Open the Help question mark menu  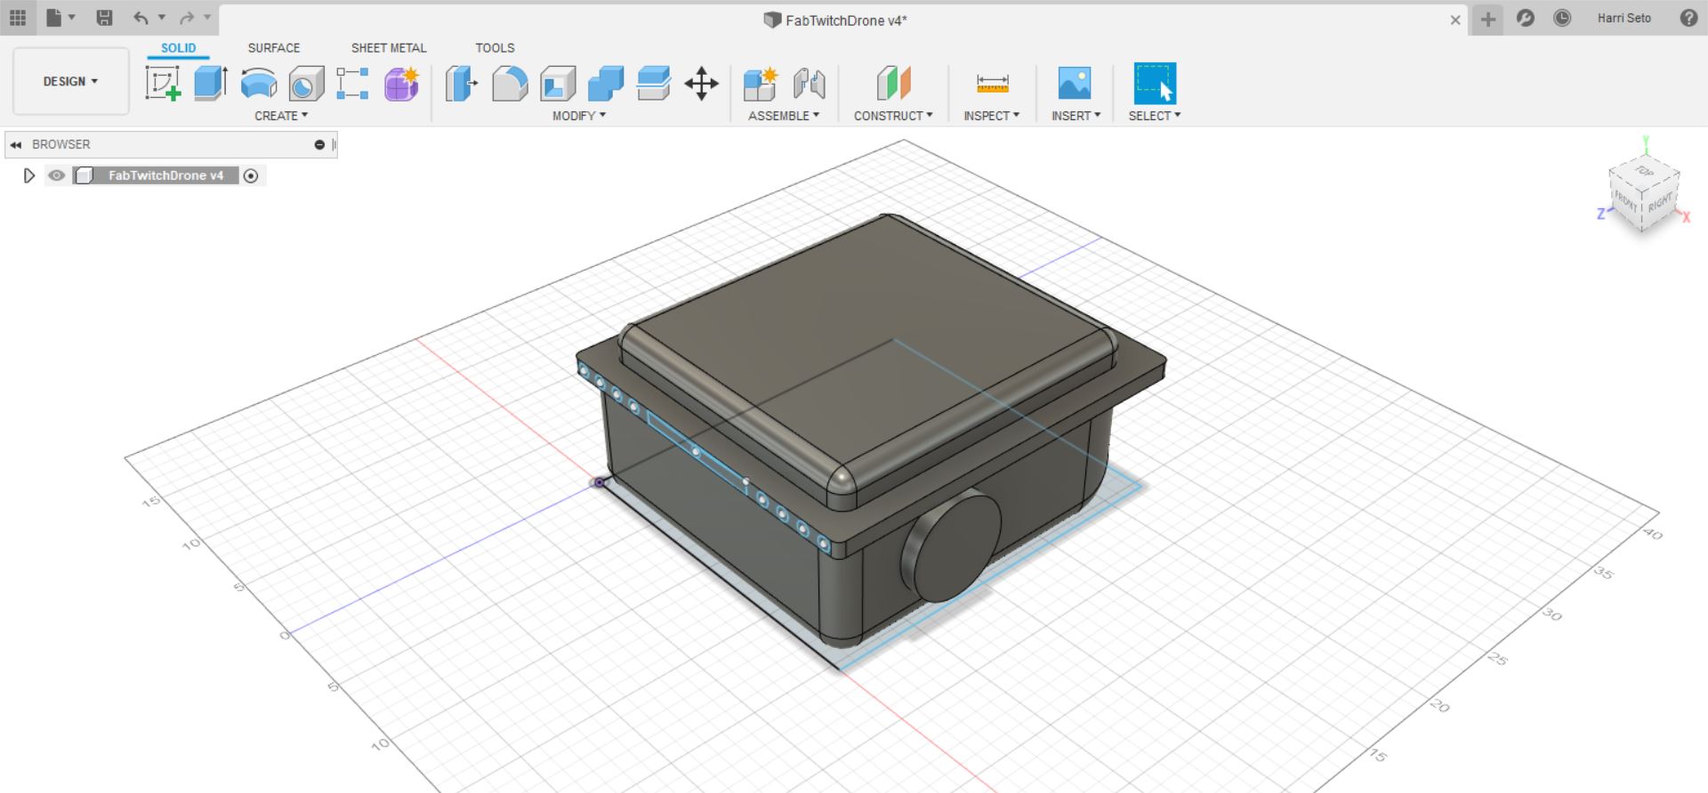[1688, 18]
